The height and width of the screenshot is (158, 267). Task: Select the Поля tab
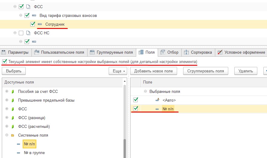147,52
